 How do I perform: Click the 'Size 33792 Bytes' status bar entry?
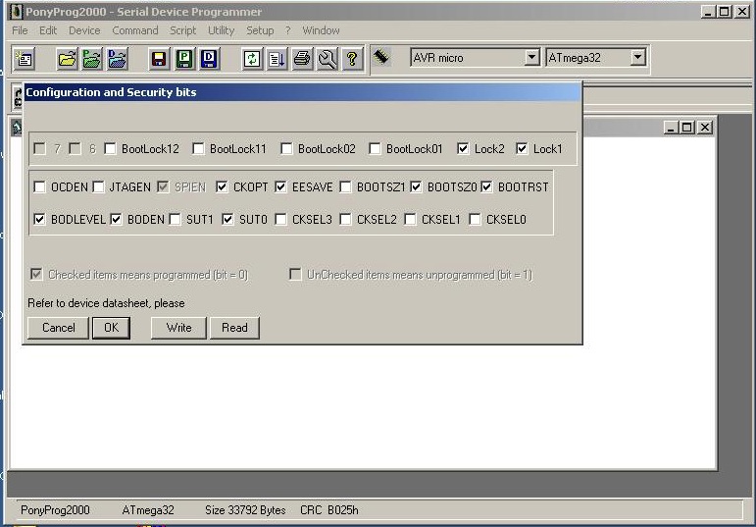click(x=245, y=510)
